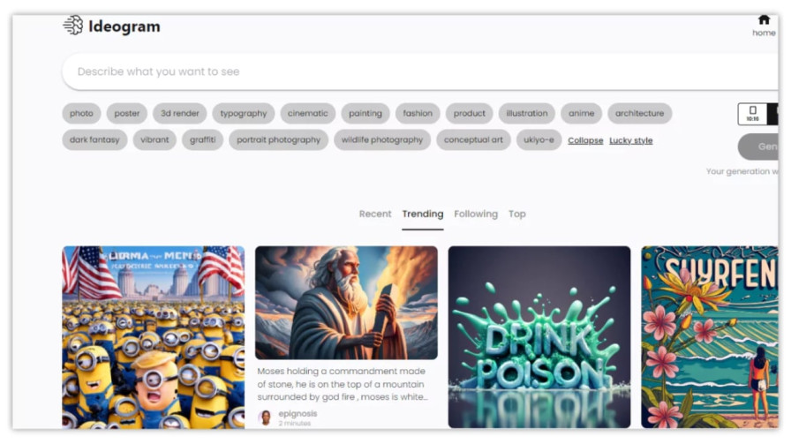791x444 pixels.
Task: Click the epignosis username
Action: click(x=298, y=413)
